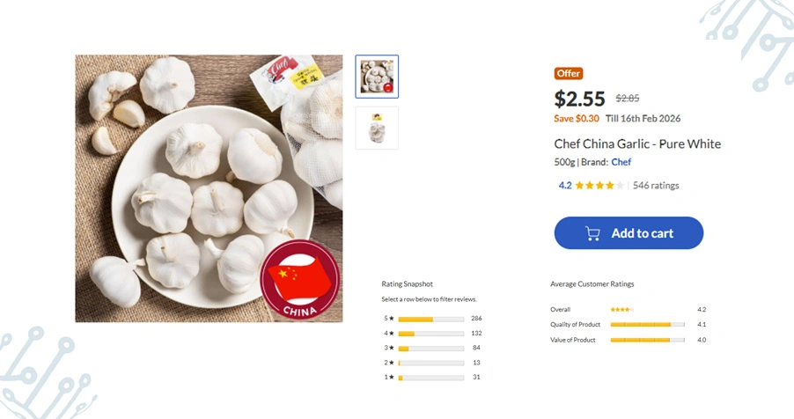The height and width of the screenshot is (419, 794).
Task: Open the 546 ratings link
Action: point(656,186)
